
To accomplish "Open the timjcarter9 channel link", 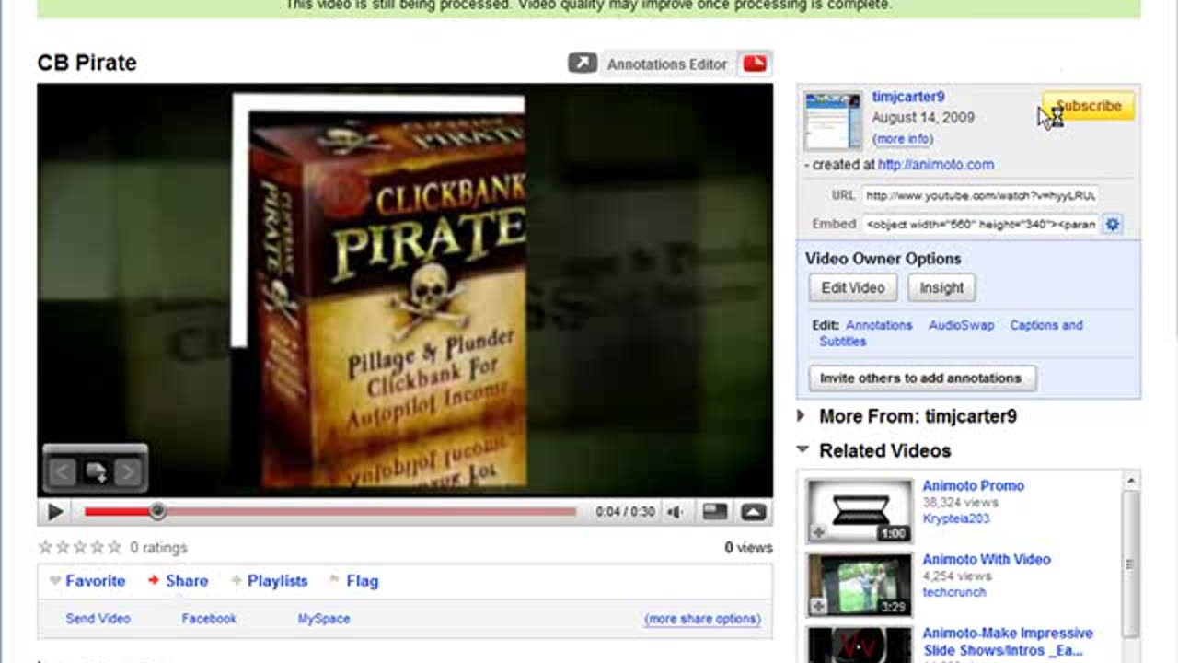I will (x=908, y=97).
